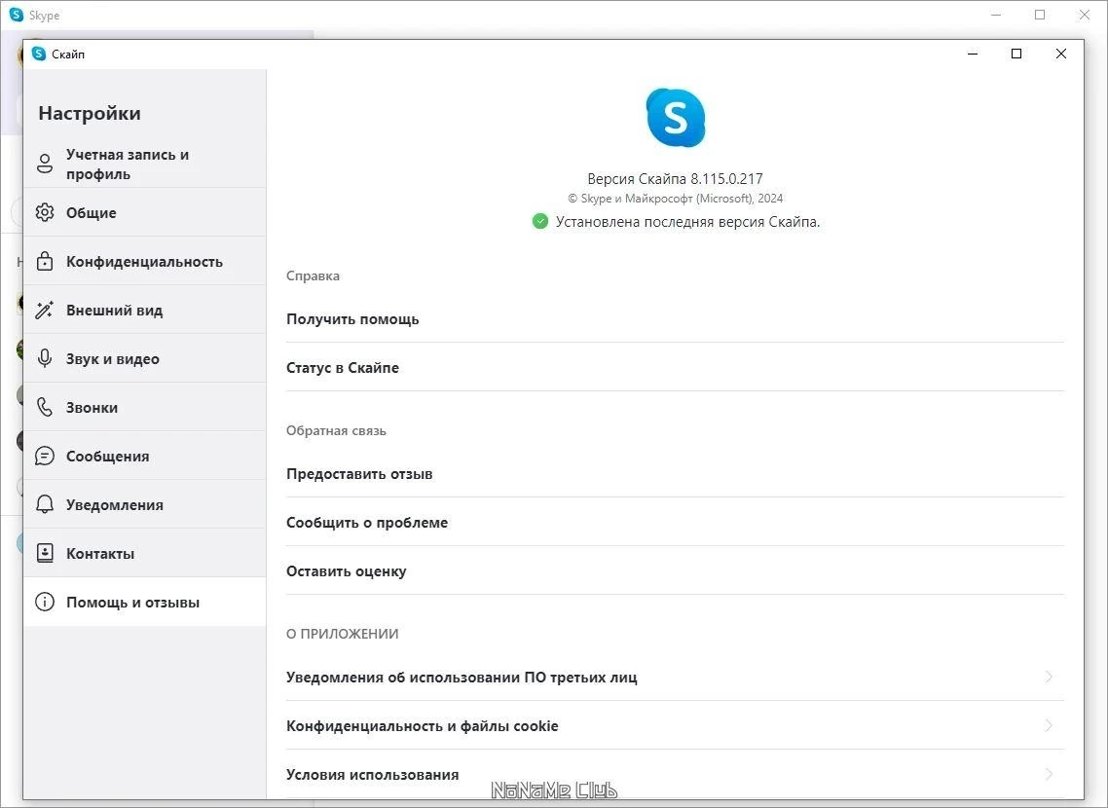Expand chevron on Конфиденциальность и файлы cookie row
The height and width of the screenshot is (808, 1108).
pos(1050,726)
